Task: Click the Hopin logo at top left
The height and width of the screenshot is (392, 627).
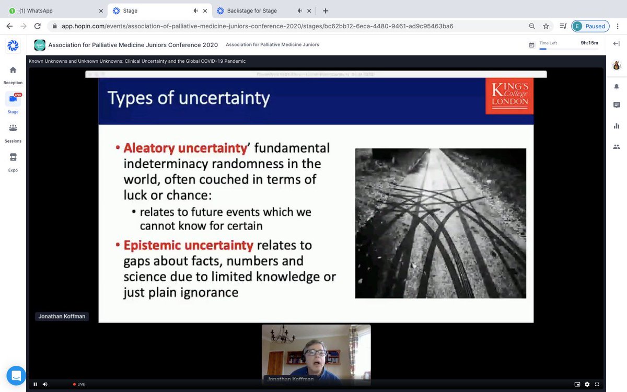Action: (13, 45)
